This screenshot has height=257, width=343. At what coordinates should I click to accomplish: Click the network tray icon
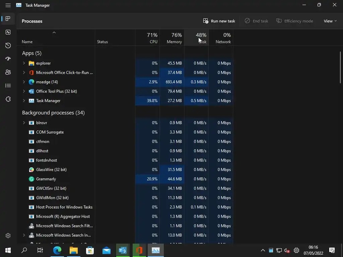(279, 250)
